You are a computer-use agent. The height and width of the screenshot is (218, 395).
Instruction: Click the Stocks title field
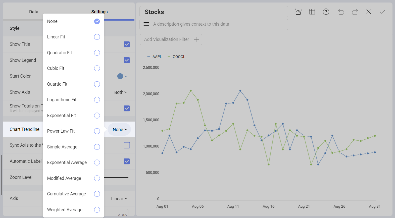pyautogui.click(x=214, y=12)
